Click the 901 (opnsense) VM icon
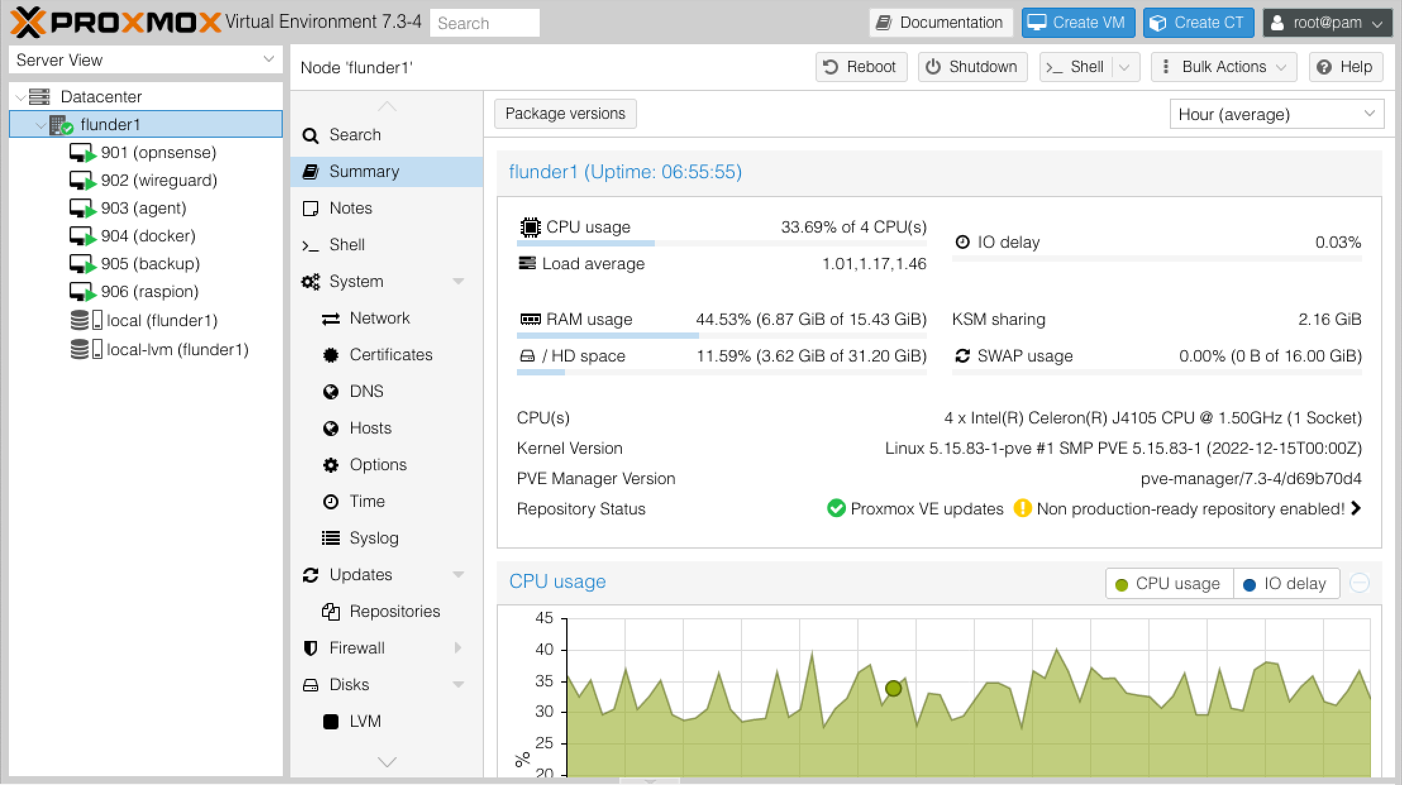 point(82,153)
